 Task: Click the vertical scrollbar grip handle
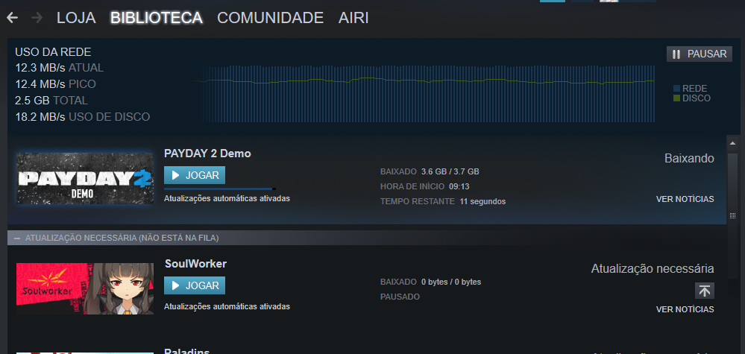(x=732, y=215)
